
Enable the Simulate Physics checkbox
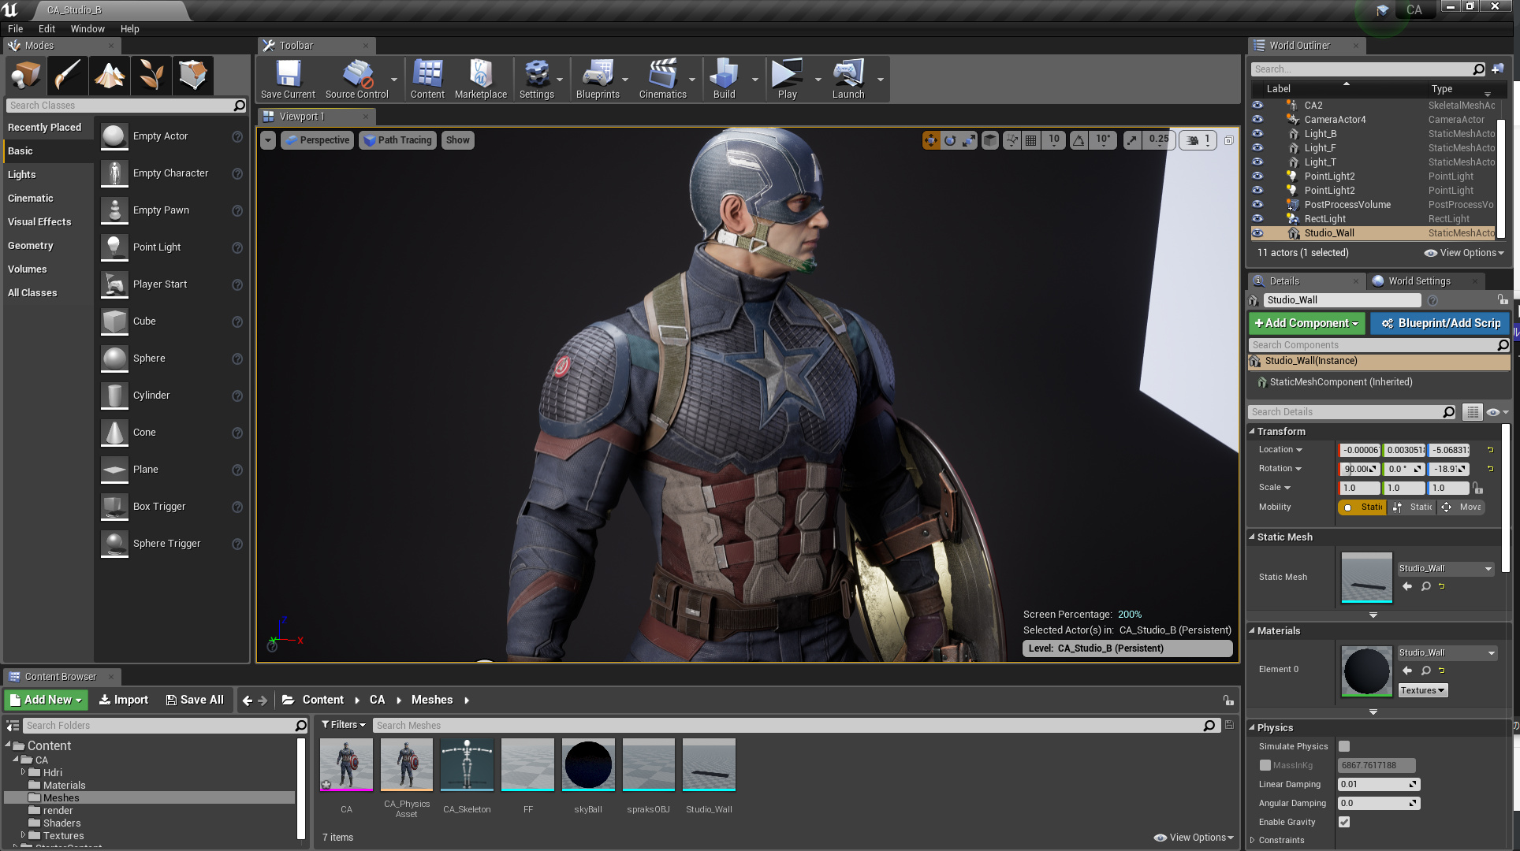pos(1344,746)
